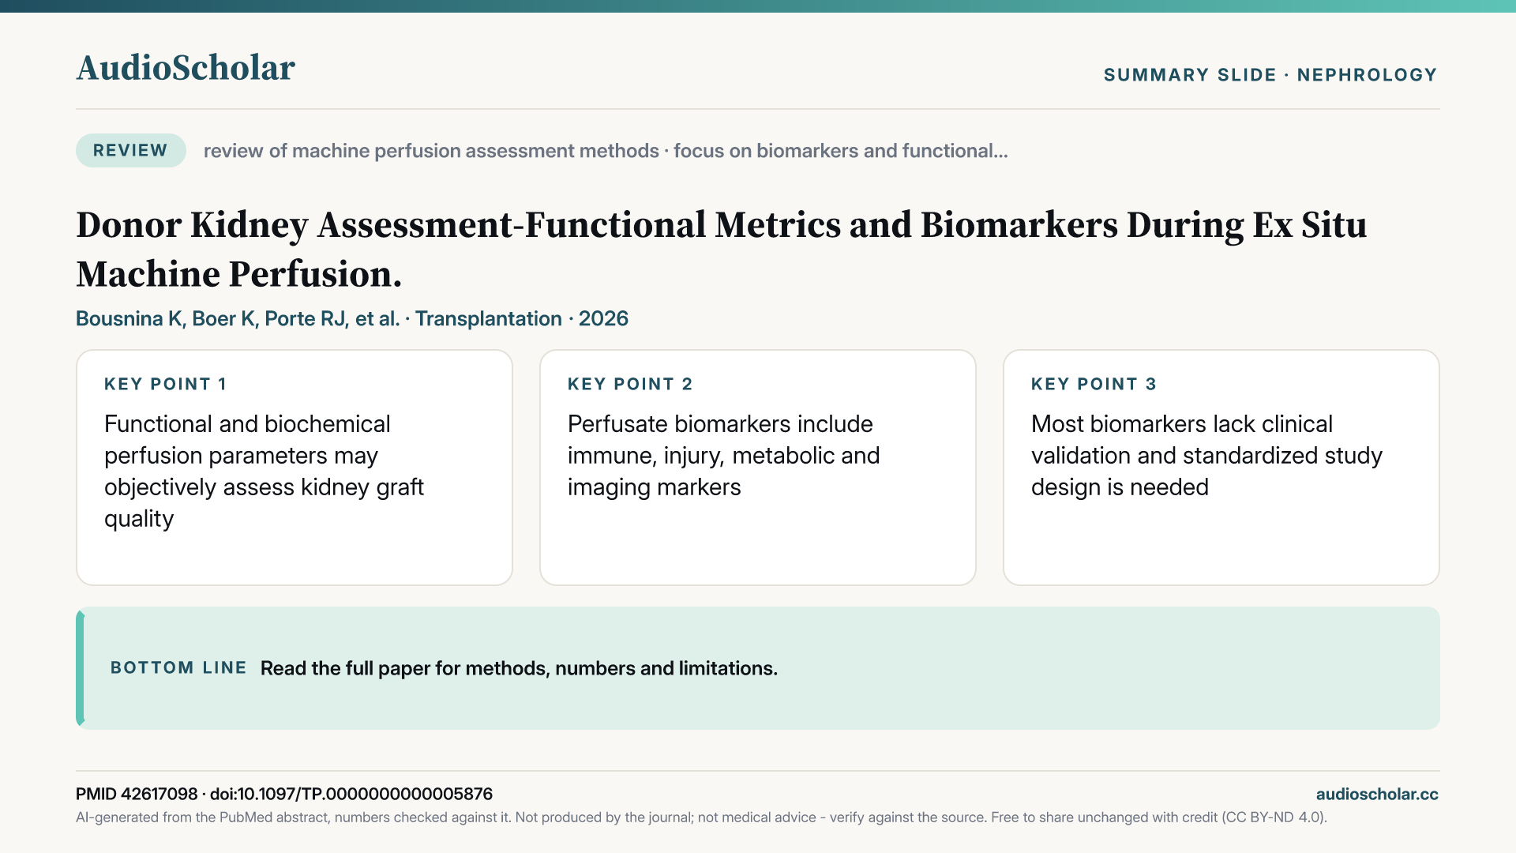
Task: Click the text 'Functional and biochemical perfusion parameters'
Action: [x=264, y=471]
